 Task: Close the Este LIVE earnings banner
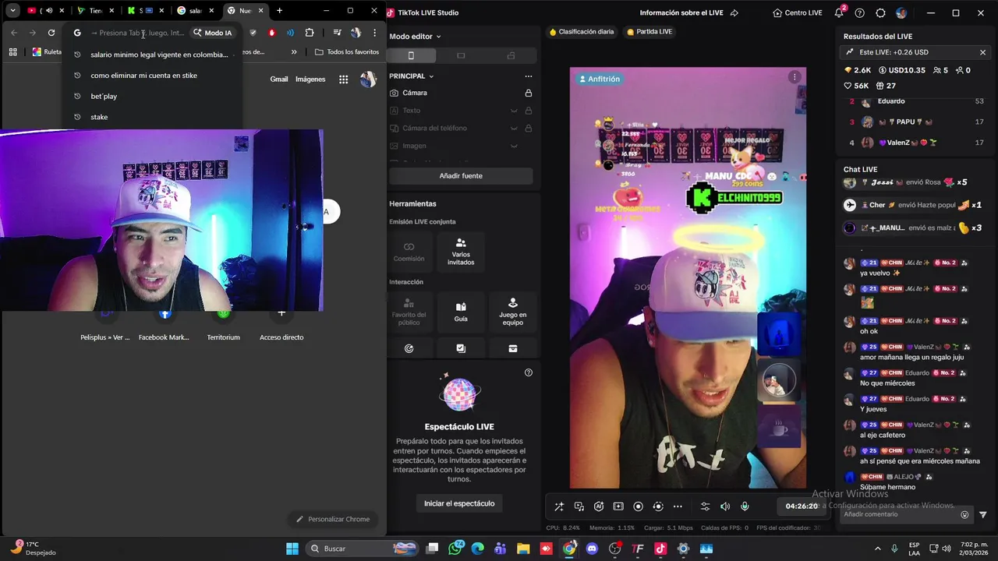982,52
